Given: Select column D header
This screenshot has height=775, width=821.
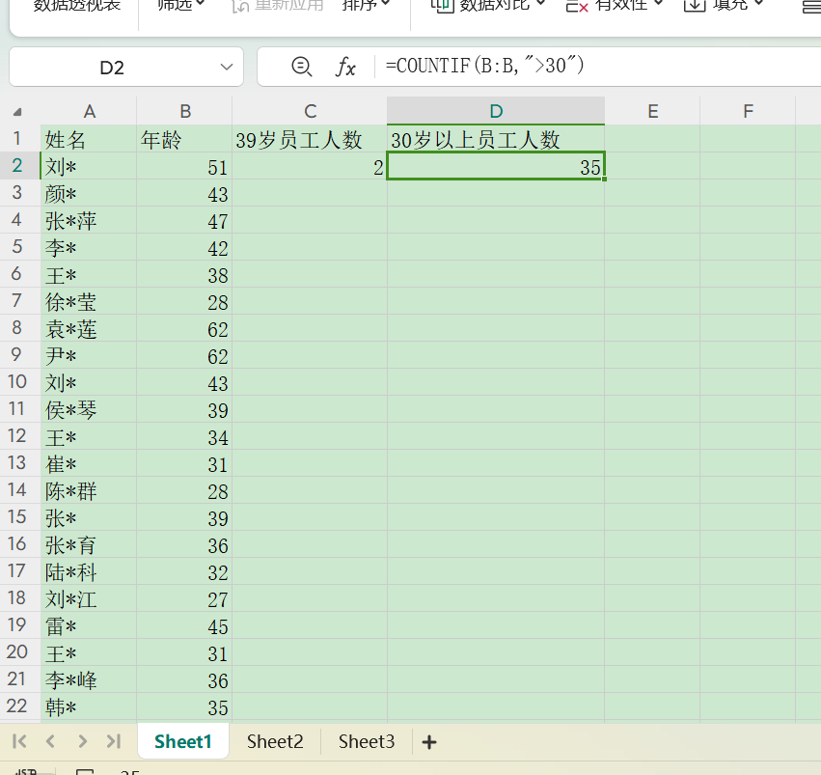Looking at the screenshot, I should point(496,111).
